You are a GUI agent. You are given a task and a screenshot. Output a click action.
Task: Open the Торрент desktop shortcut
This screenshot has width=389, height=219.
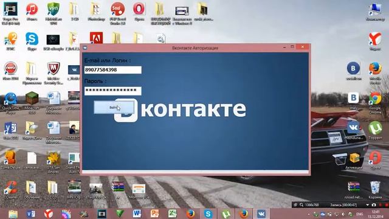click(x=375, y=130)
